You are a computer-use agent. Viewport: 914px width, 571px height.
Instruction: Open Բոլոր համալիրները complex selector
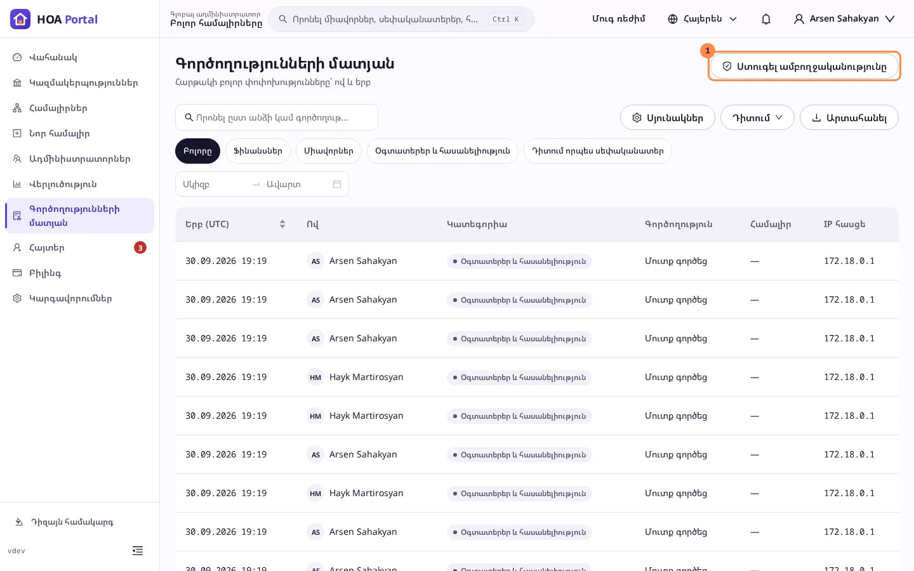point(216,19)
